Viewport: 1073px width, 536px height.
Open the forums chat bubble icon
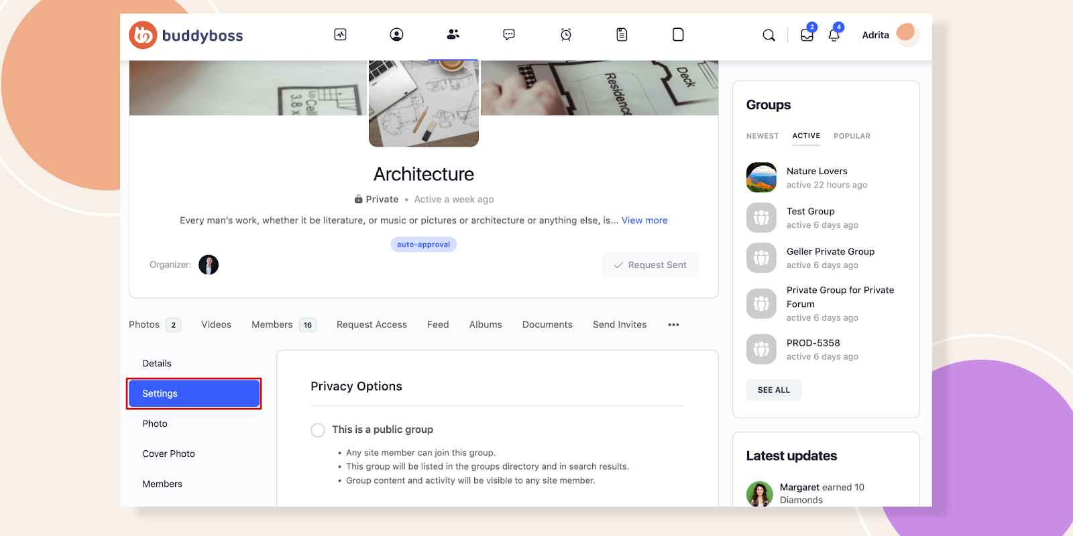[509, 35]
